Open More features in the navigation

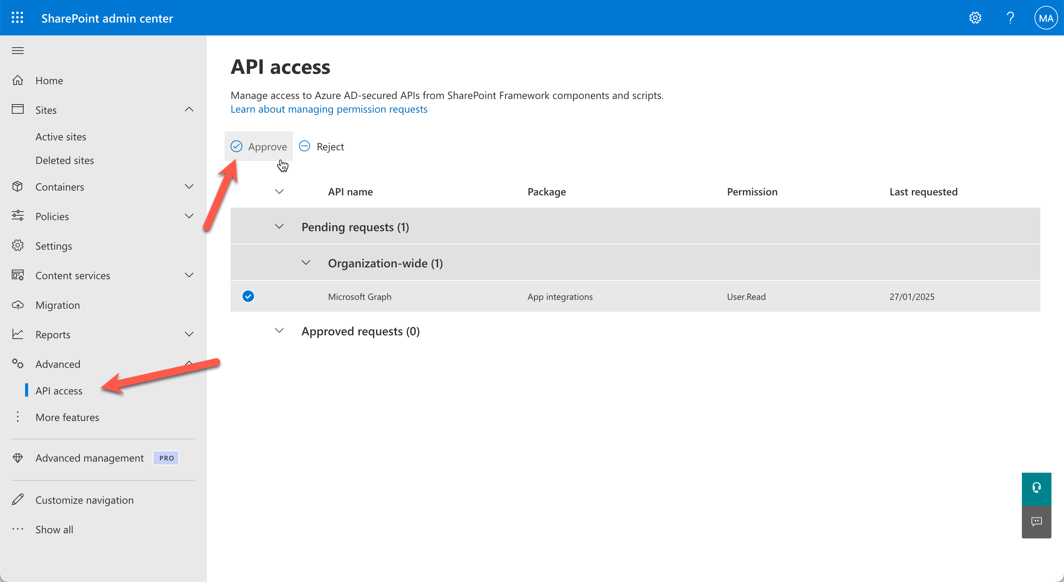pos(67,417)
